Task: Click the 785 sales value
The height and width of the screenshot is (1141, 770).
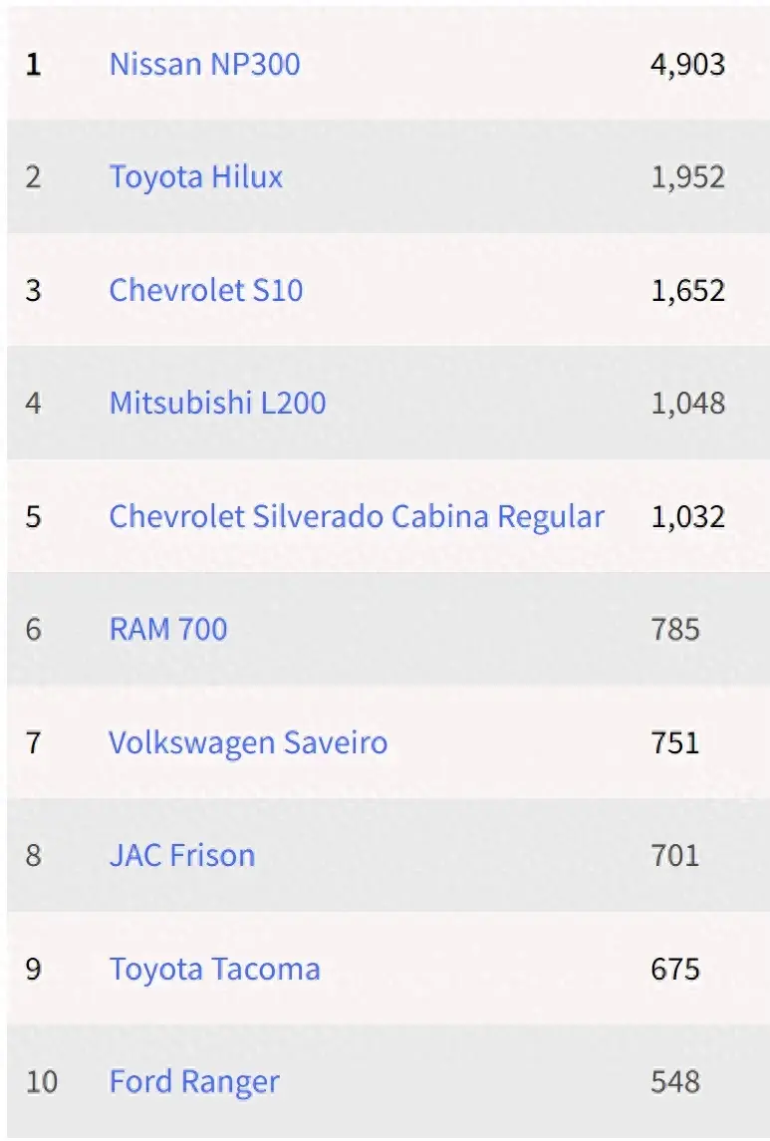Action: pyautogui.click(x=675, y=629)
